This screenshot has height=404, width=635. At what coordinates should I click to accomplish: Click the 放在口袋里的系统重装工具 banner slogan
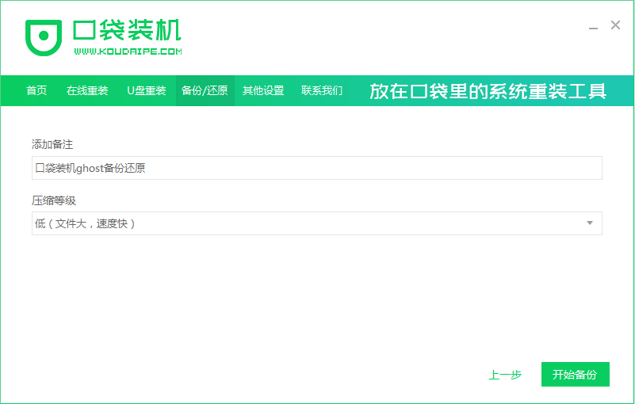488,91
